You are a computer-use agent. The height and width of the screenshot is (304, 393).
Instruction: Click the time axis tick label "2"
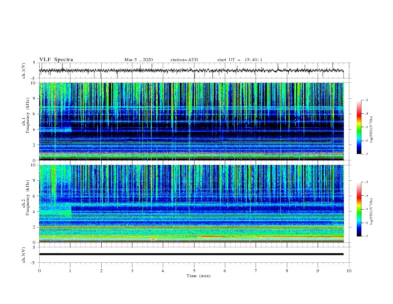click(101, 271)
